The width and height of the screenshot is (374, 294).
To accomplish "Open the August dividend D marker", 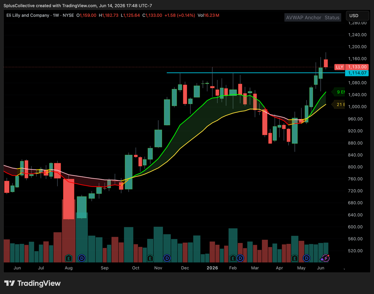I will [x=82, y=258].
